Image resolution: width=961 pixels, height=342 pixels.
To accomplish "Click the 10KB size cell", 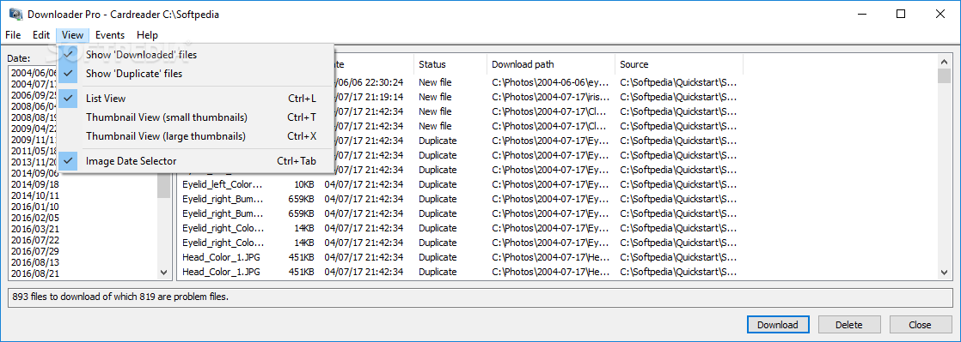I will tap(304, 183).
